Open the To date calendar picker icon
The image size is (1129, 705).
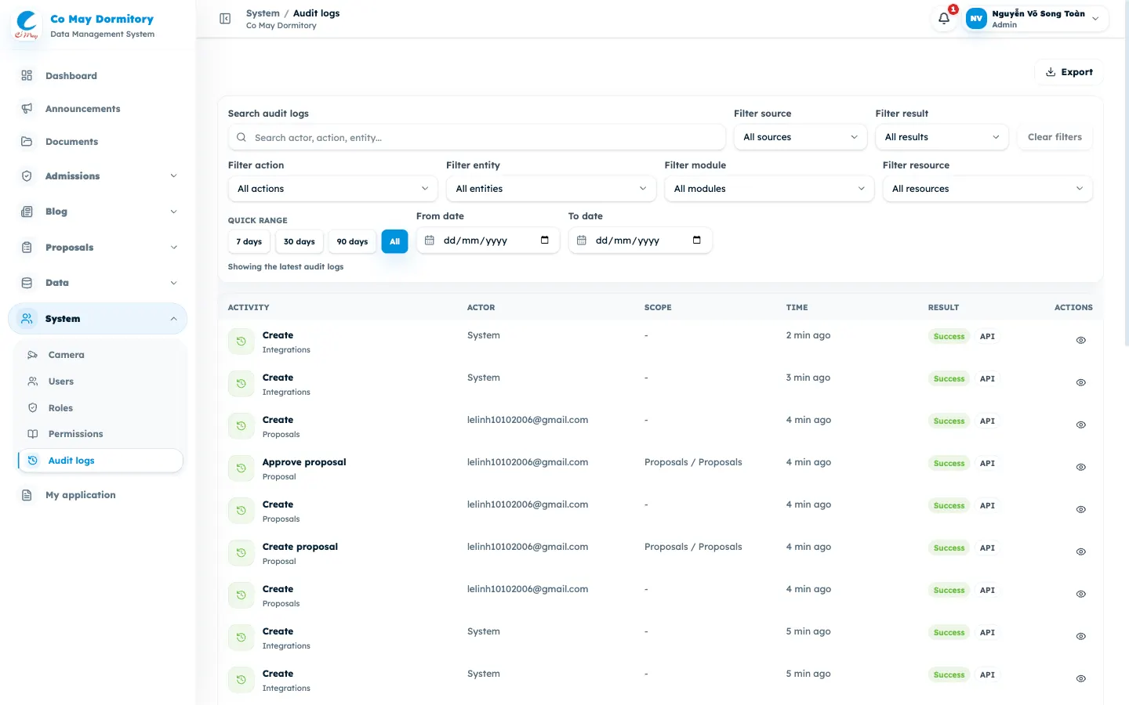pyautogui.click(x=697, y=240)
